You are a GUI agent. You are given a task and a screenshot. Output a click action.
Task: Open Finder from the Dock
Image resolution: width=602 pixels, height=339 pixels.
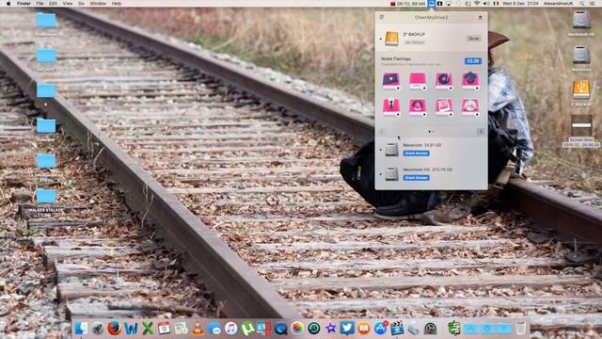click(81, 329)
